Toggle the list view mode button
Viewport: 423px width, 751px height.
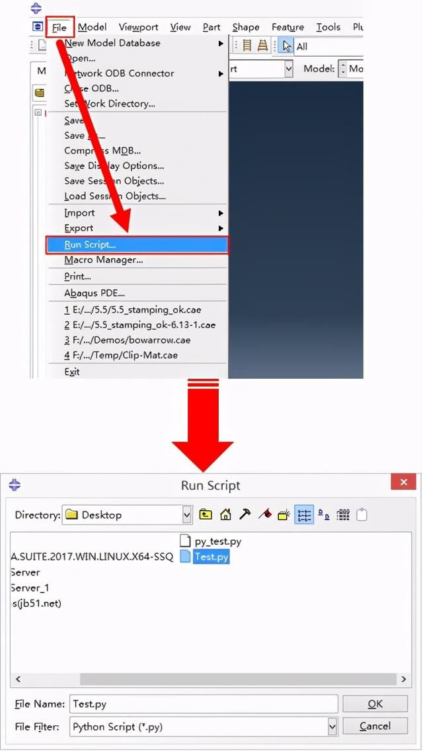tap(304, 514)
